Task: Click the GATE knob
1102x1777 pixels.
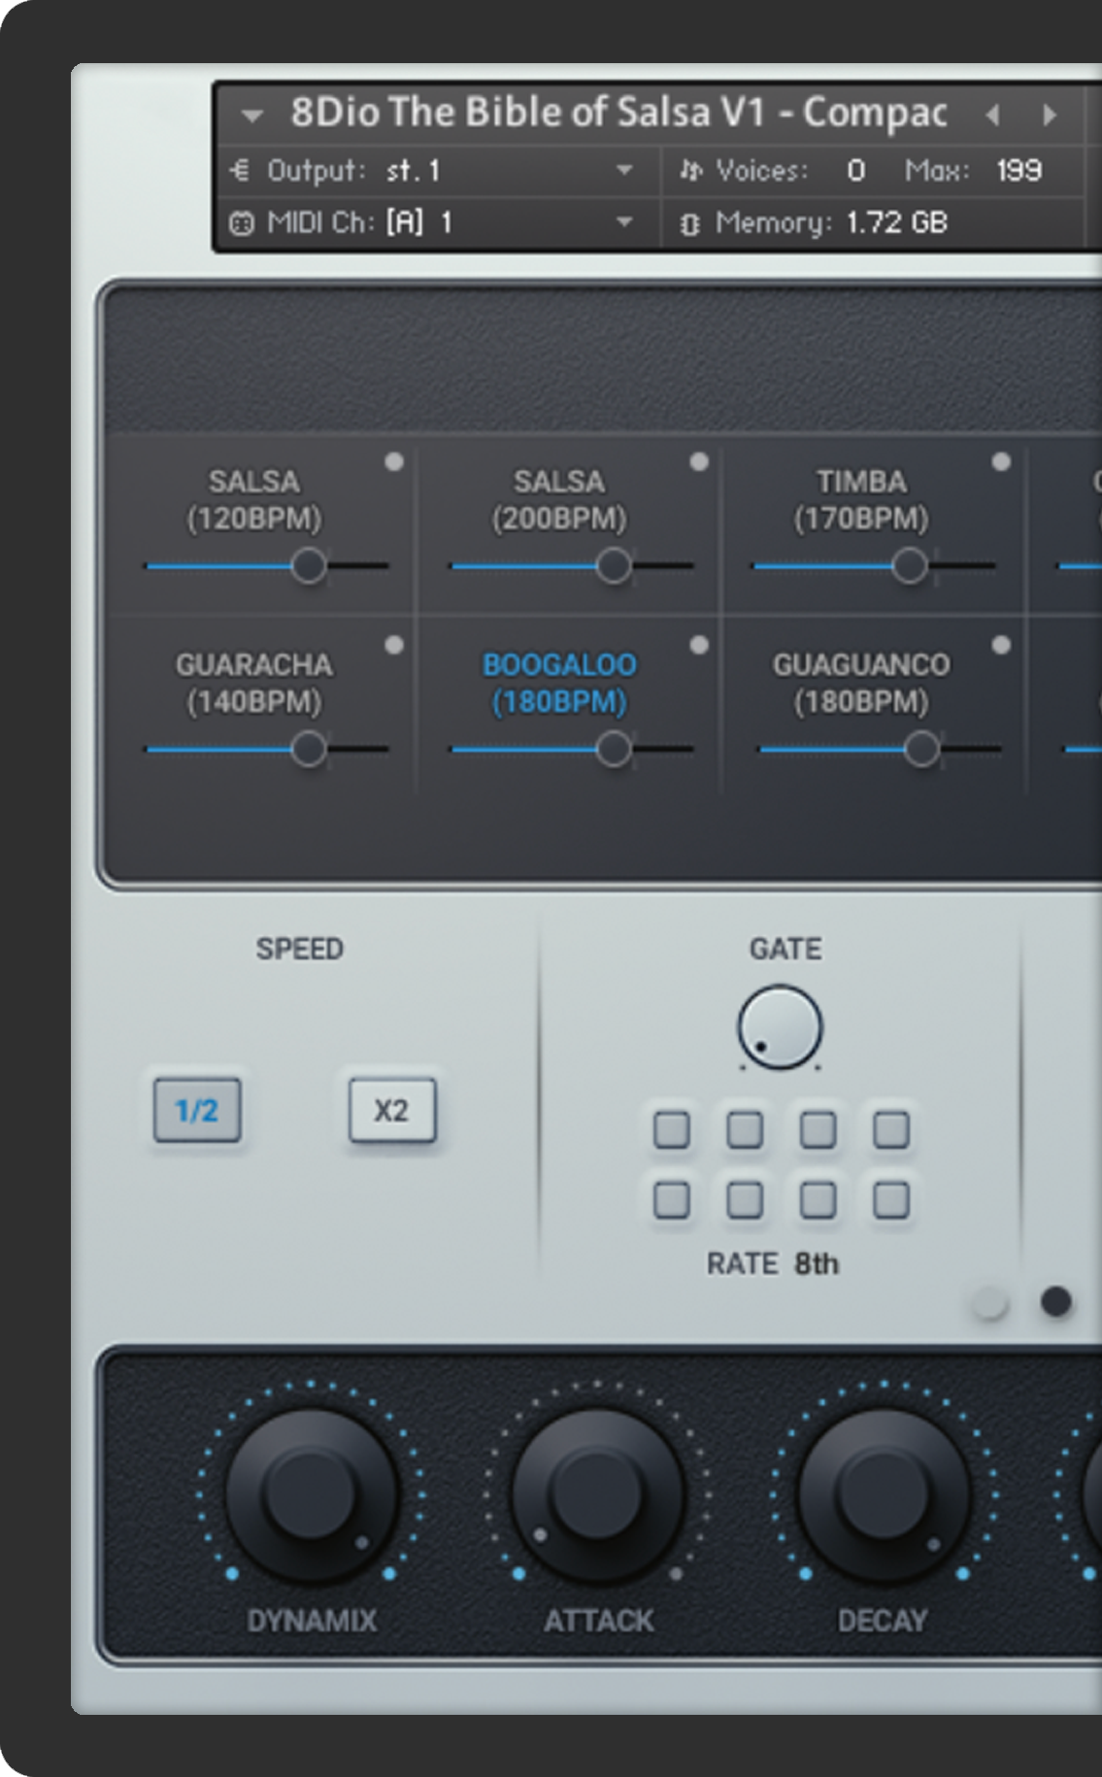Action: click(x=780, y=1027)
